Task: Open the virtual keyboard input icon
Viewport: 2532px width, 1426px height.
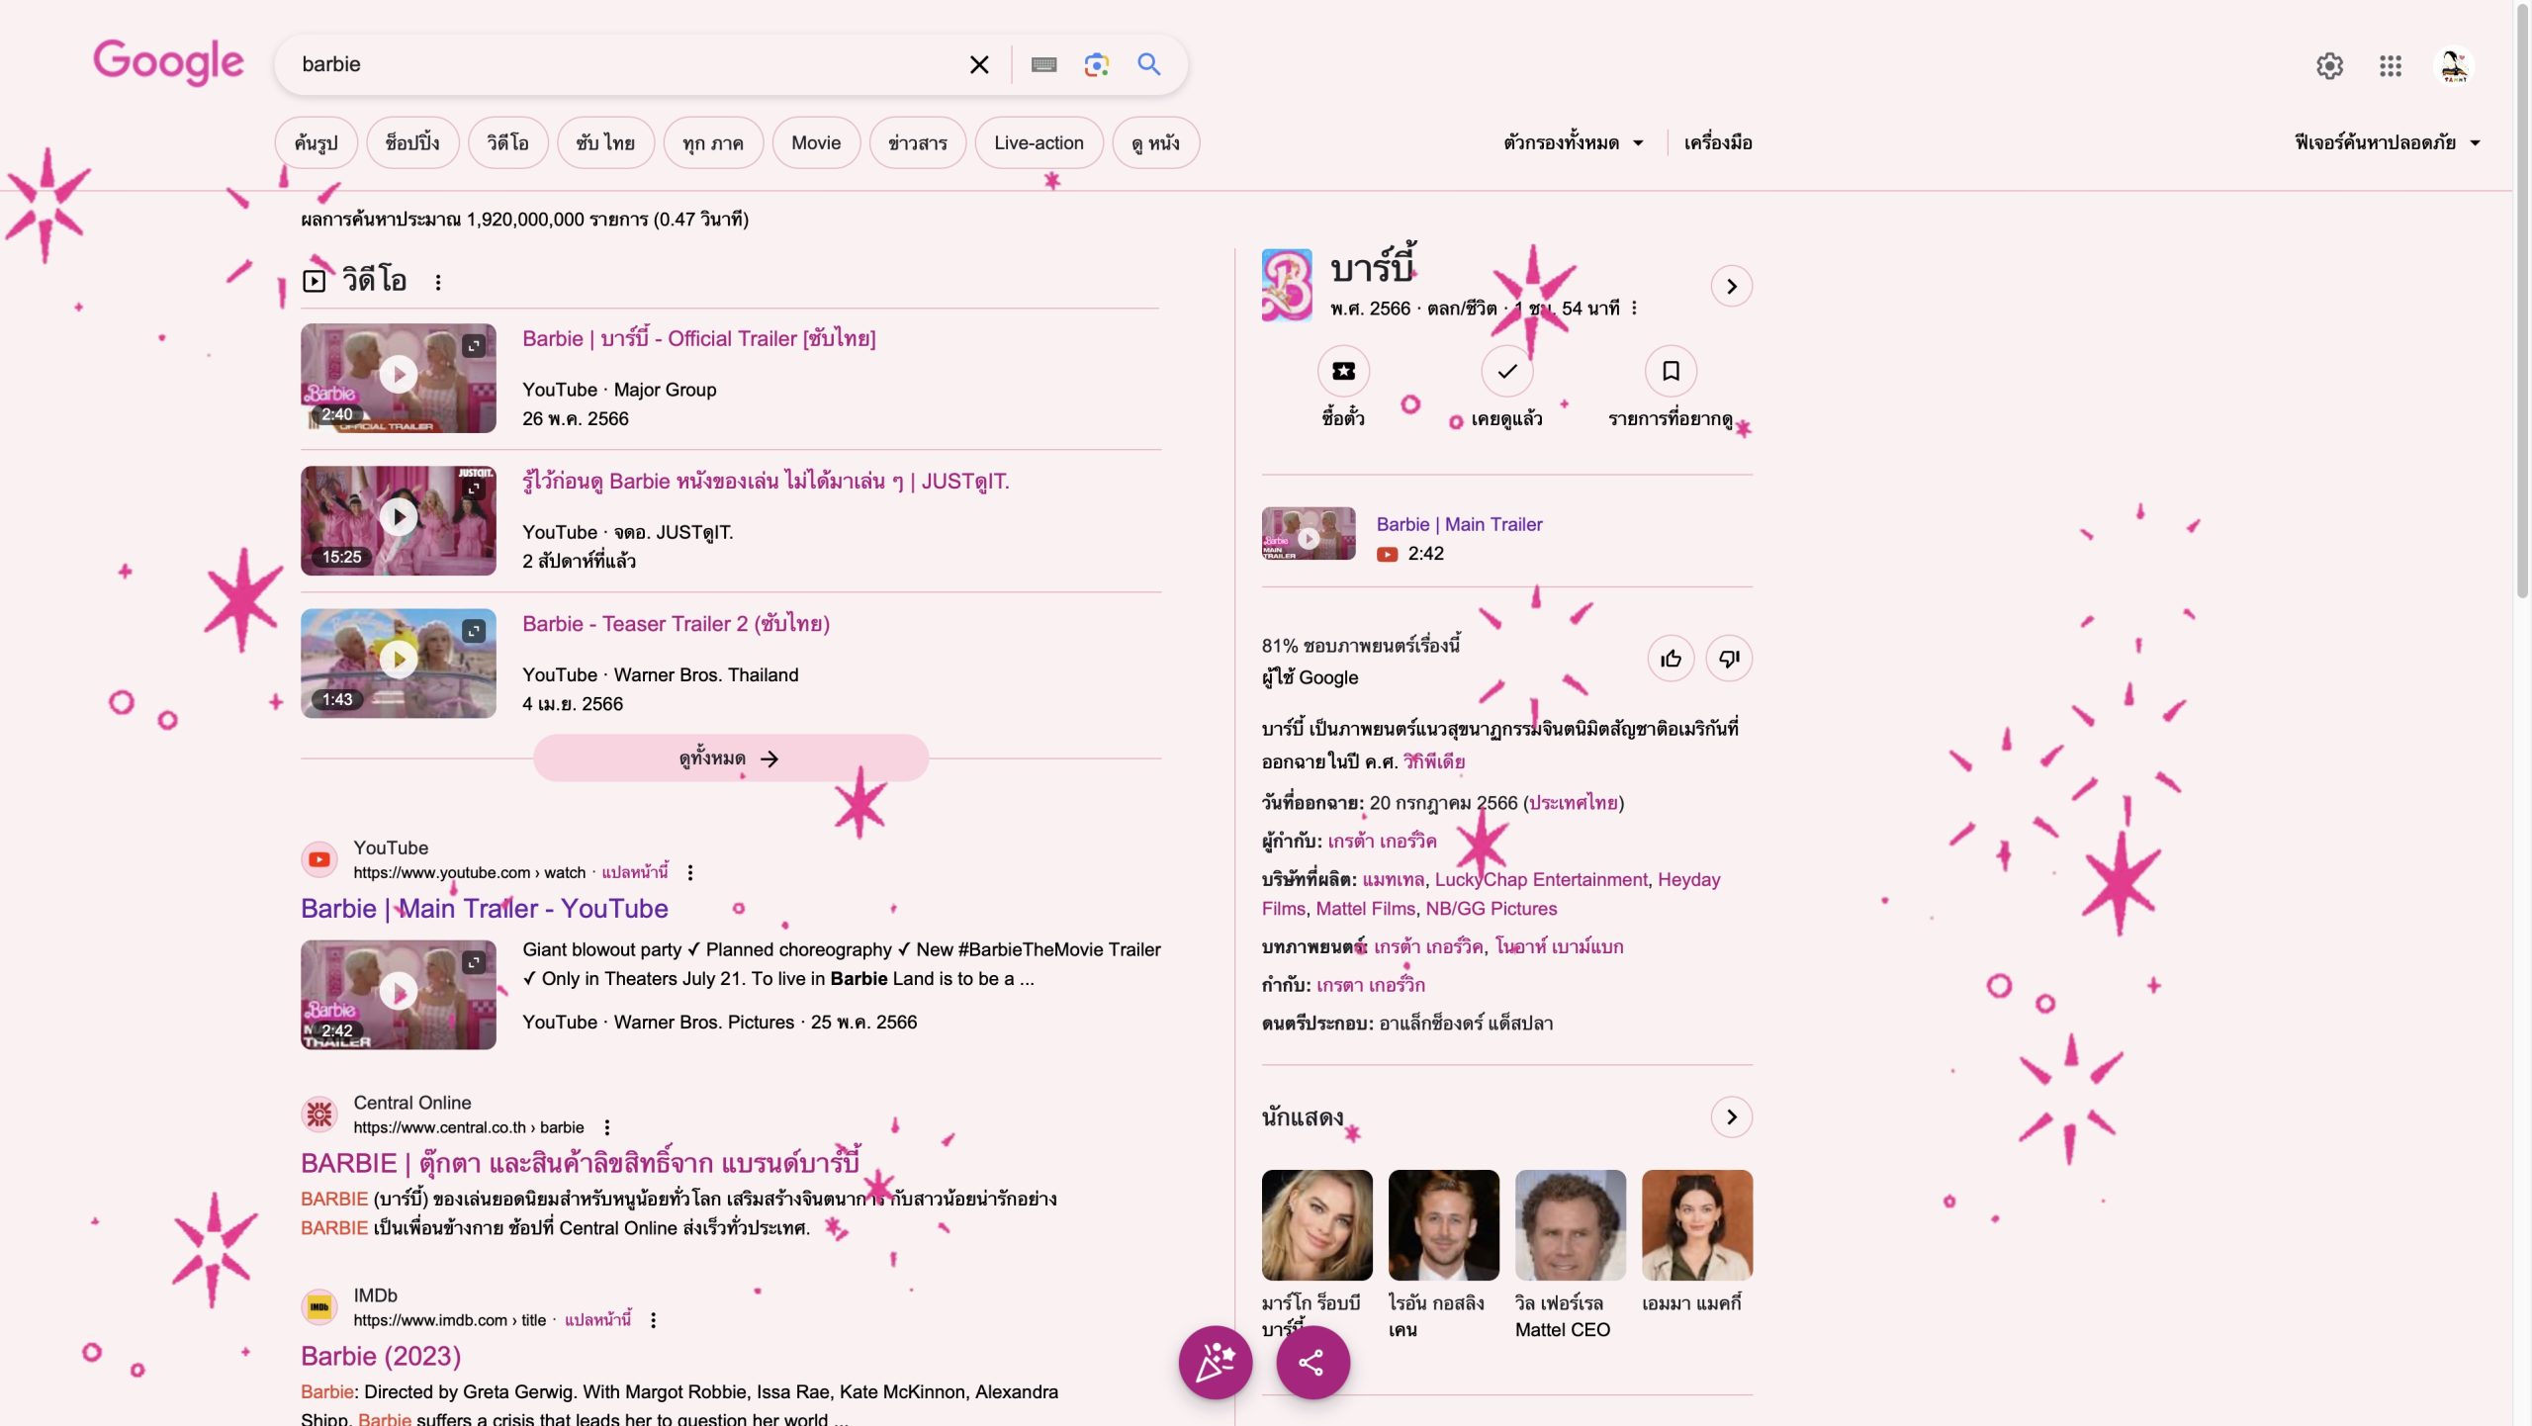Action: pyautogui.click(x=1043, y=65)
